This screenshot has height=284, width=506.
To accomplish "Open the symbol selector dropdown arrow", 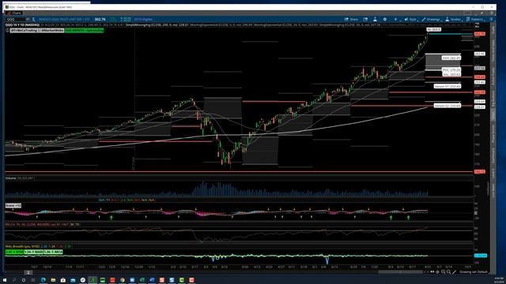I will coord(28,19).
